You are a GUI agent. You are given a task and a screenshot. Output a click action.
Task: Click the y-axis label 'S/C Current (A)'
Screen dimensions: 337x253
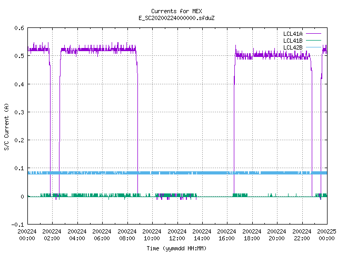[x=7, y=127]
